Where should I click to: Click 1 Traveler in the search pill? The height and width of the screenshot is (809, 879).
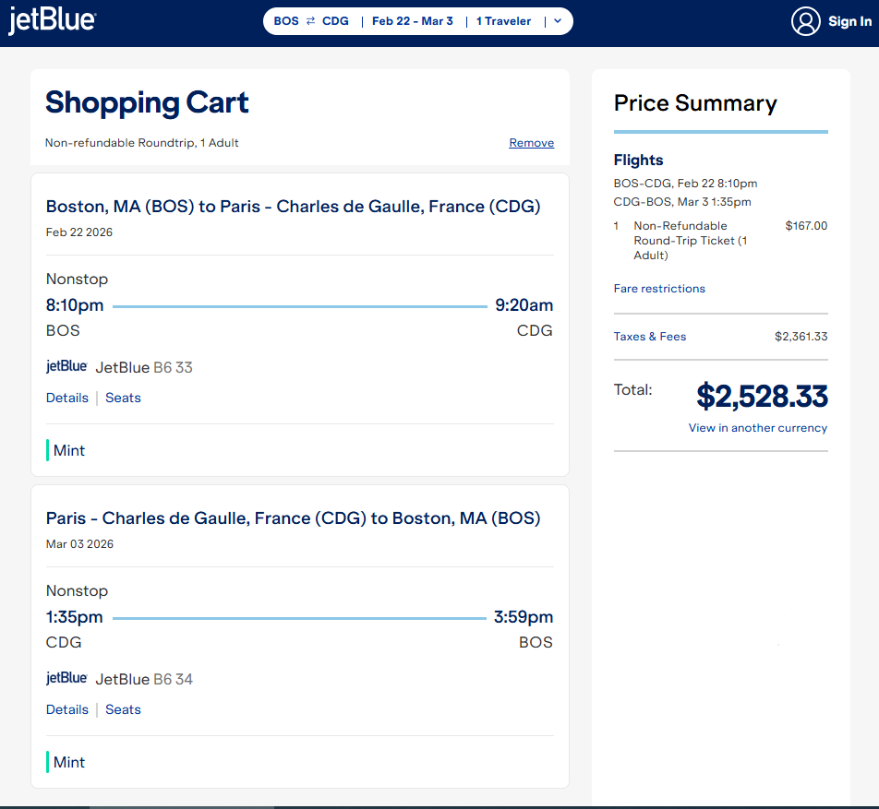(503, 20)
